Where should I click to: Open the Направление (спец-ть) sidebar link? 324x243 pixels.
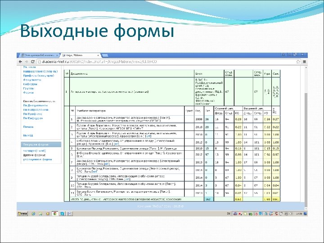[x=40, y=71]
